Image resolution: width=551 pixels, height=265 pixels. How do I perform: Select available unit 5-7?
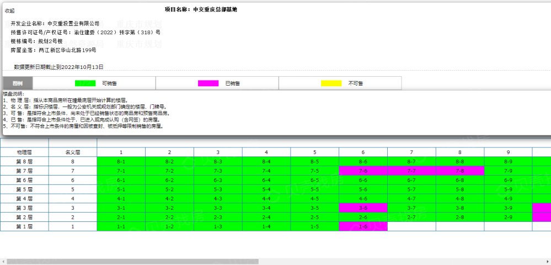pos(412,189)
